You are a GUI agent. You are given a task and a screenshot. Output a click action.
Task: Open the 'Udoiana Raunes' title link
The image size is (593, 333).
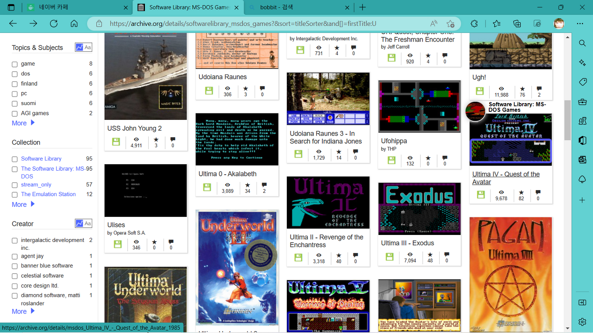[222, 77]
